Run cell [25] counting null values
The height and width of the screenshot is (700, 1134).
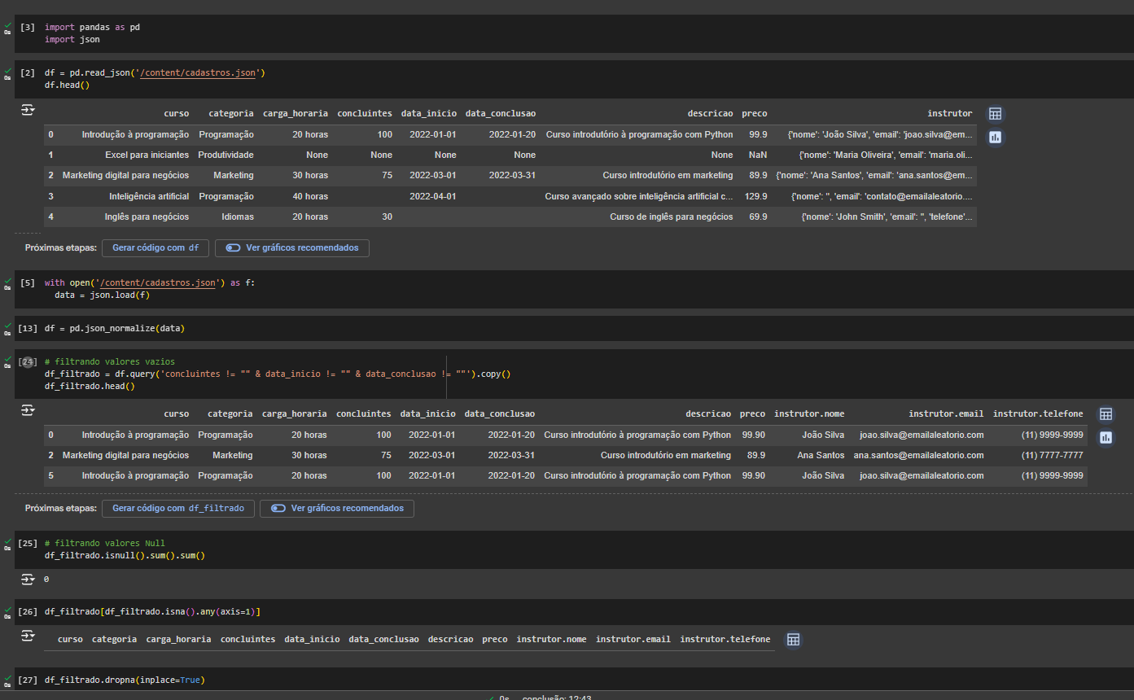[x=28, y=543]
